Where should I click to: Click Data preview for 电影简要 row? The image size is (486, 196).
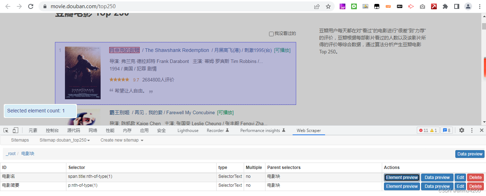pos(437,186)
